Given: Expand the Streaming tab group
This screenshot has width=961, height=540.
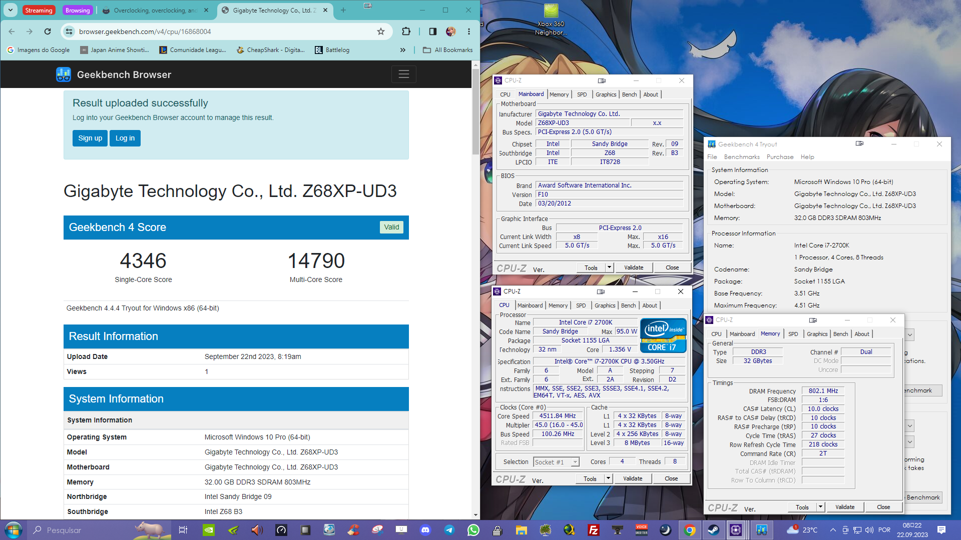Looking at the screenshot, I should click(x=39, y=10).
